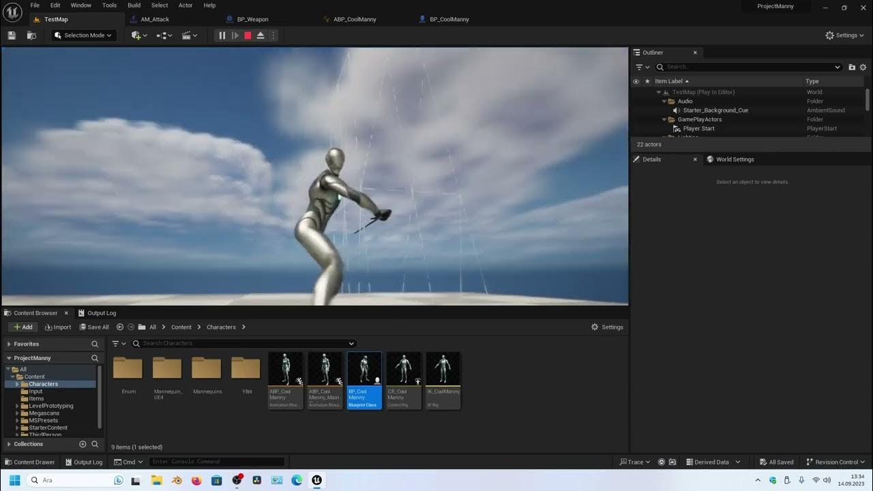Viewport: 873px width, 491px height.
Task: Open the play options three-dot menu
Action: 273,35
